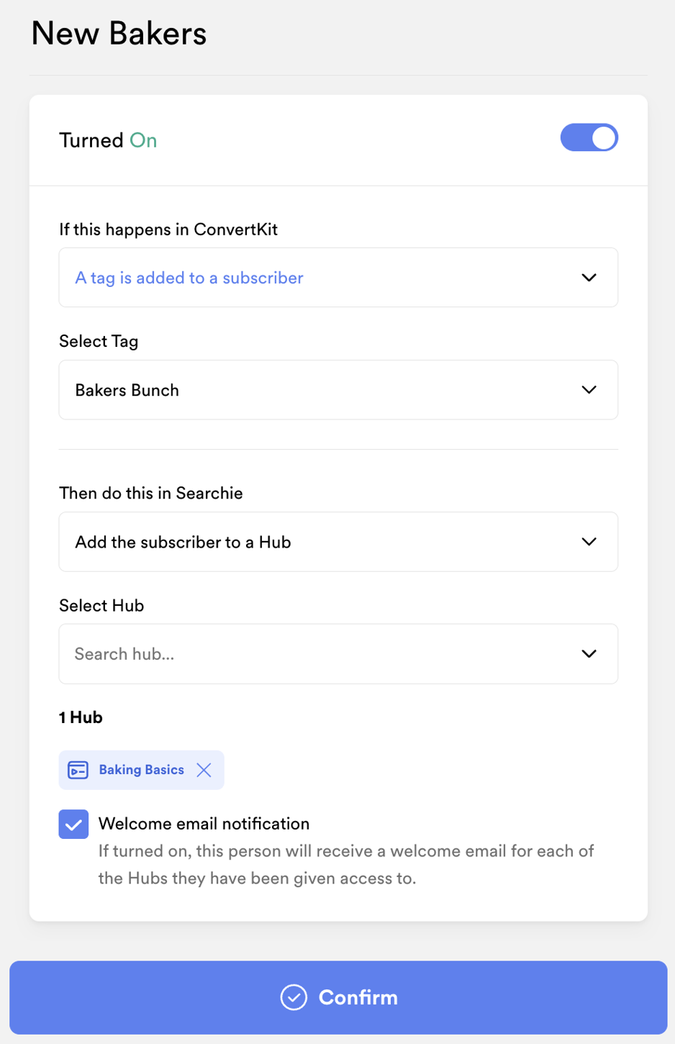Screen dimensions: 675x1044
Task: Click the checkmark inside the welcome email checkbox
Action: (x=73, y=823)
